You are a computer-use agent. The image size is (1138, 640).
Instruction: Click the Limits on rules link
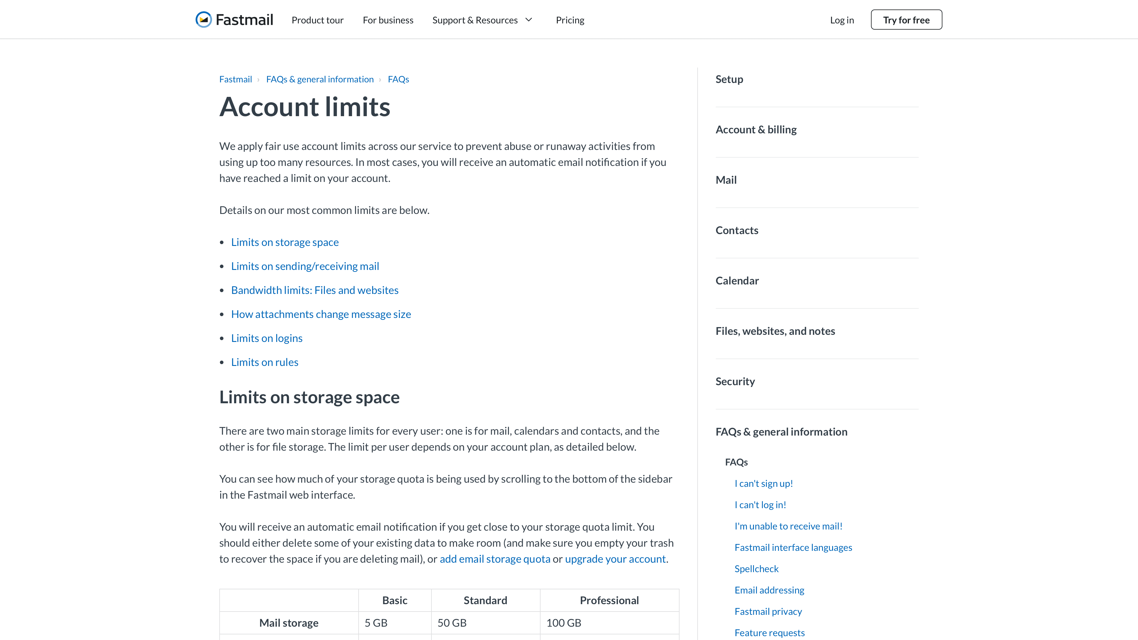265,362
